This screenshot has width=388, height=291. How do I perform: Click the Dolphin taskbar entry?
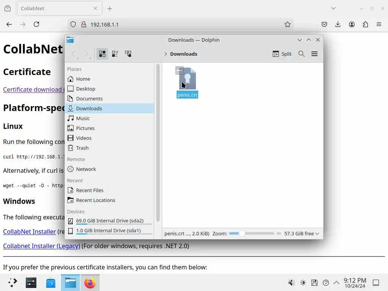click(x=70, y=282)
